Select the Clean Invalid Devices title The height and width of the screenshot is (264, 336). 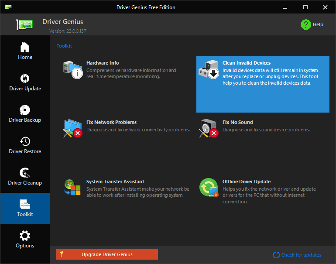(247, 63)
